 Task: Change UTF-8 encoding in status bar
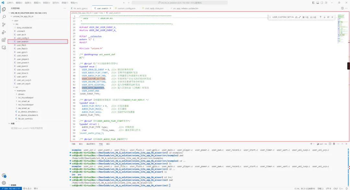328,189
